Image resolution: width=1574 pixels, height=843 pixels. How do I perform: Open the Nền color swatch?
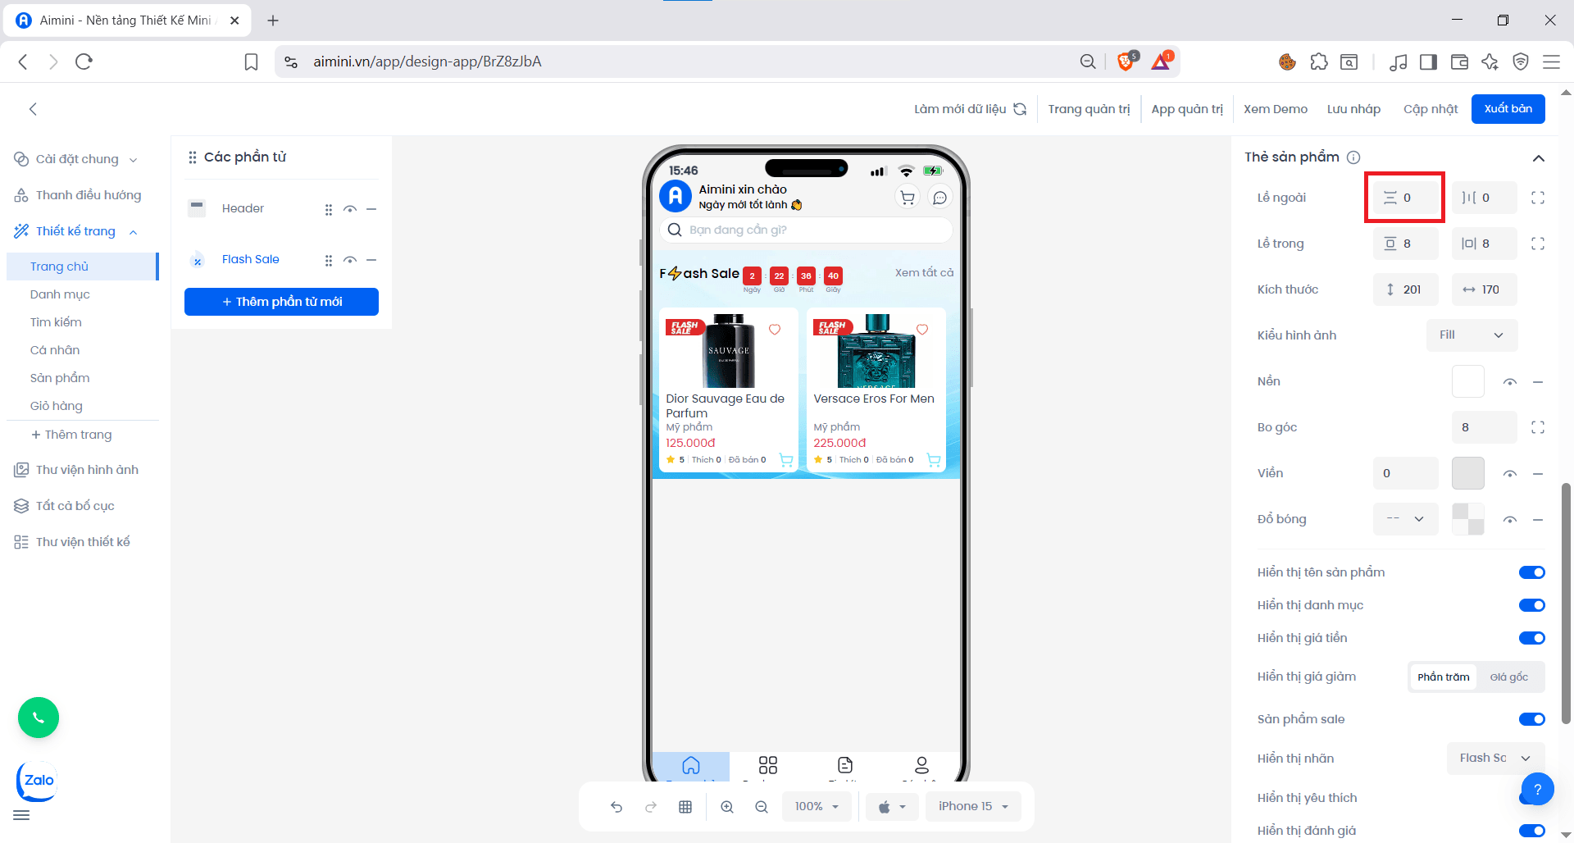pyautogui.click(x=1467, y=381)
